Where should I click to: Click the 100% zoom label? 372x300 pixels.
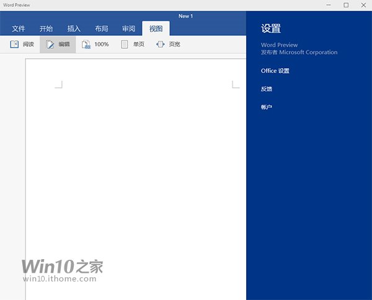point(102,45)
